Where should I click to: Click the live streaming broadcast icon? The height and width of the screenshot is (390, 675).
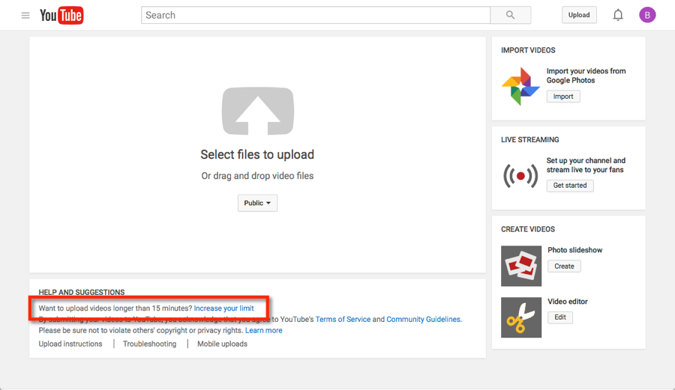click(x=520, y=176)
